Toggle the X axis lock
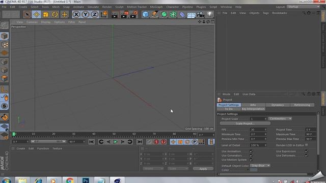Viewport: 326px width, 183px height. coord(76,15)
